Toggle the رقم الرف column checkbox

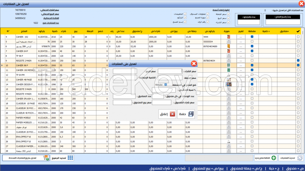click(x=208, y=22)
